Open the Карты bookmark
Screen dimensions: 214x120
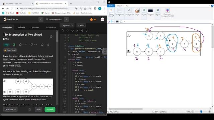point(45,13)
